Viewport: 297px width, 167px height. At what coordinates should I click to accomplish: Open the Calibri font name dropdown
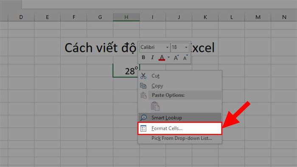tap(168, 47)
